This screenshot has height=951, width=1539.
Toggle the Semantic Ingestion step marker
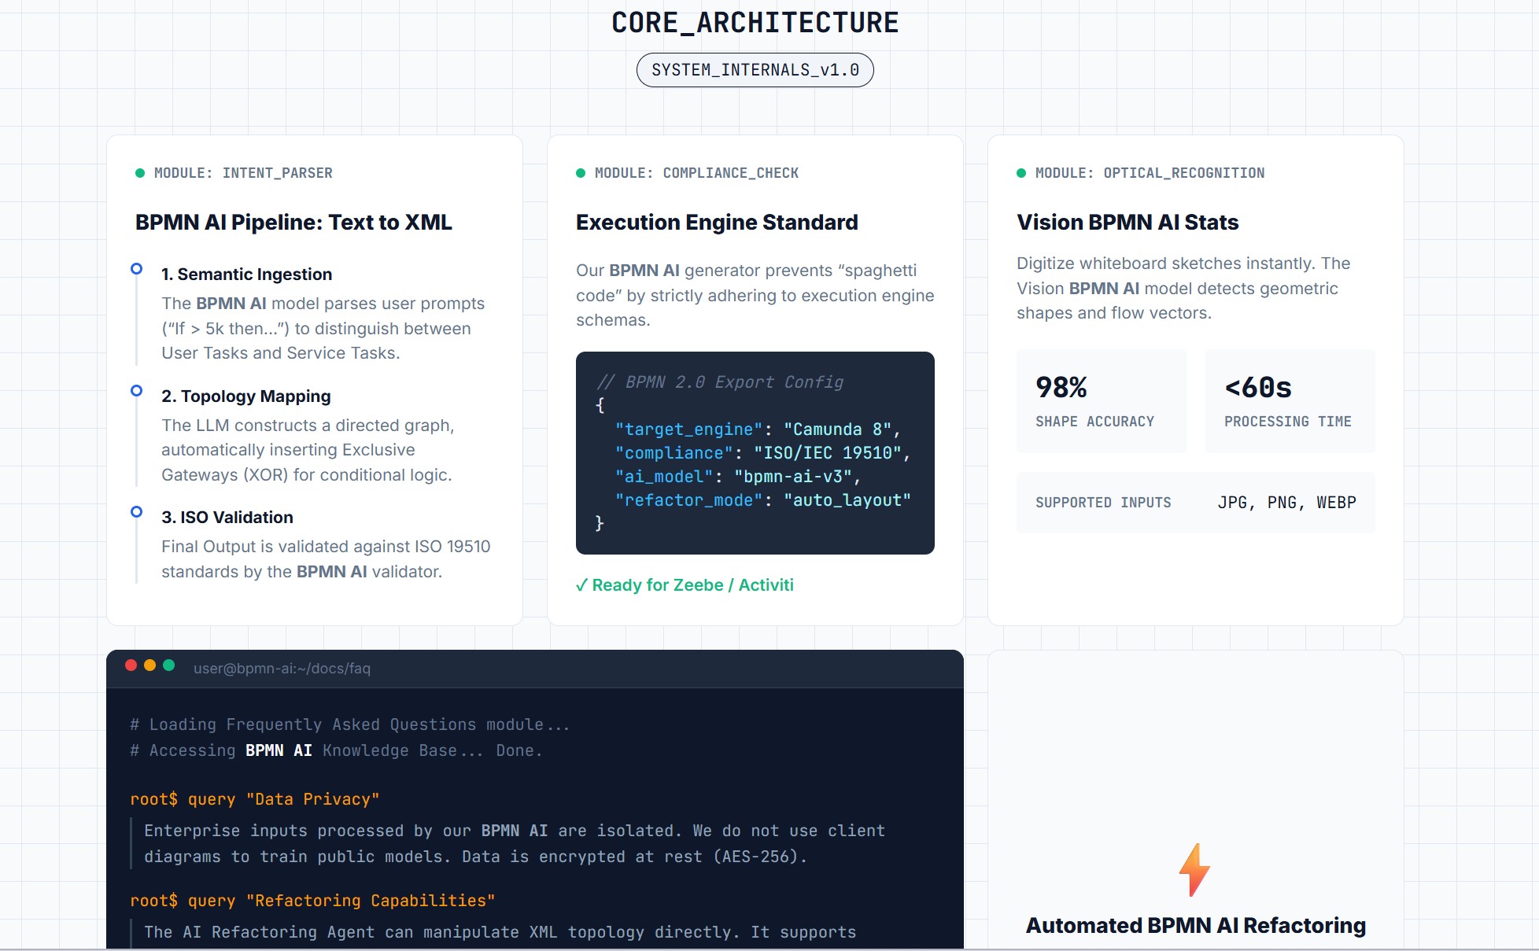[x=135, y=269]
